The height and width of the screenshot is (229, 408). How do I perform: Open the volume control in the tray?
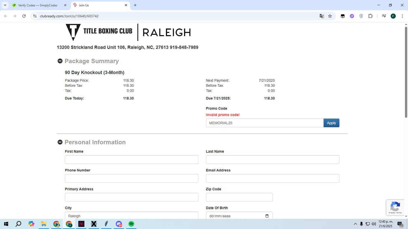tap(374, 224)
